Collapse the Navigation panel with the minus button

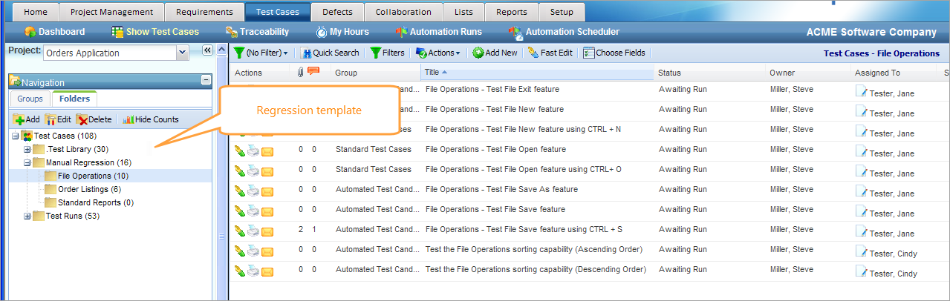click(206, 82)
